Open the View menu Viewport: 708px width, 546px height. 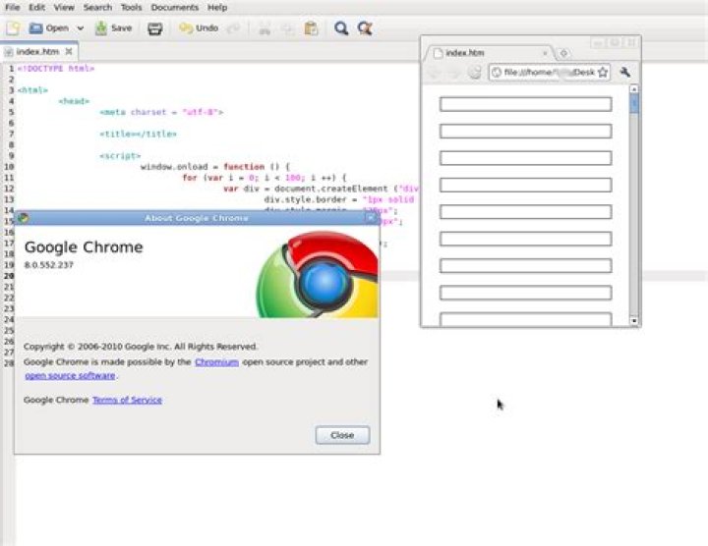pyautogui.click(x=64, y=7)
